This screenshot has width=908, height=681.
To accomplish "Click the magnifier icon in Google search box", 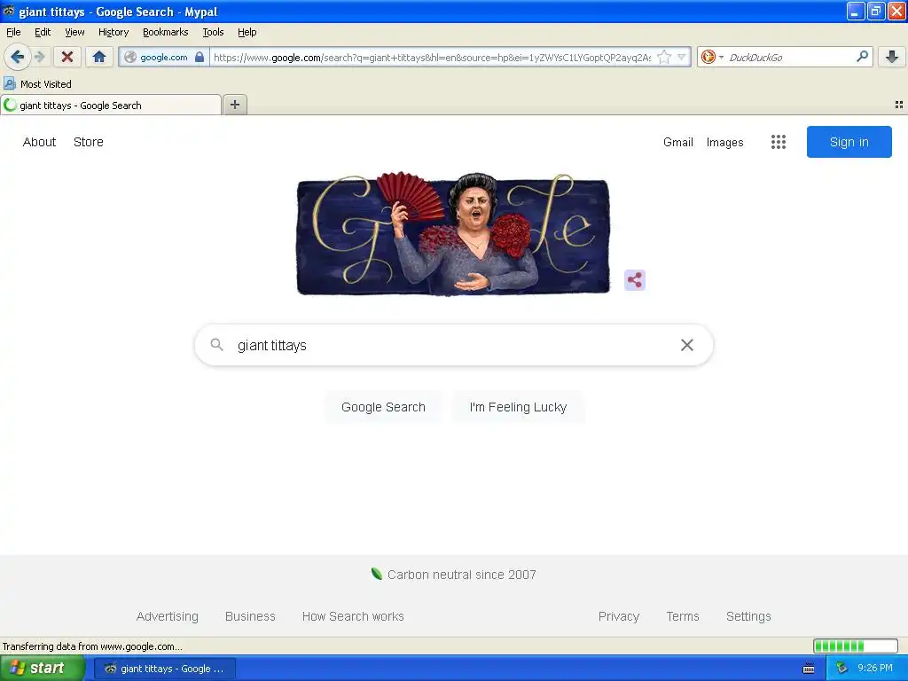I will tap(216, 345).
